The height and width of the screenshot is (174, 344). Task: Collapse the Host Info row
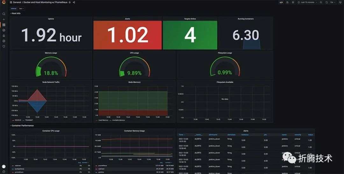[x=15, y=13]
